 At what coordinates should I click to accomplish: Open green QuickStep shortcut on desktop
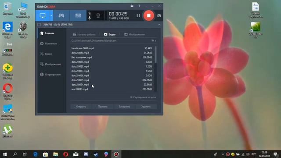point(256,30)
